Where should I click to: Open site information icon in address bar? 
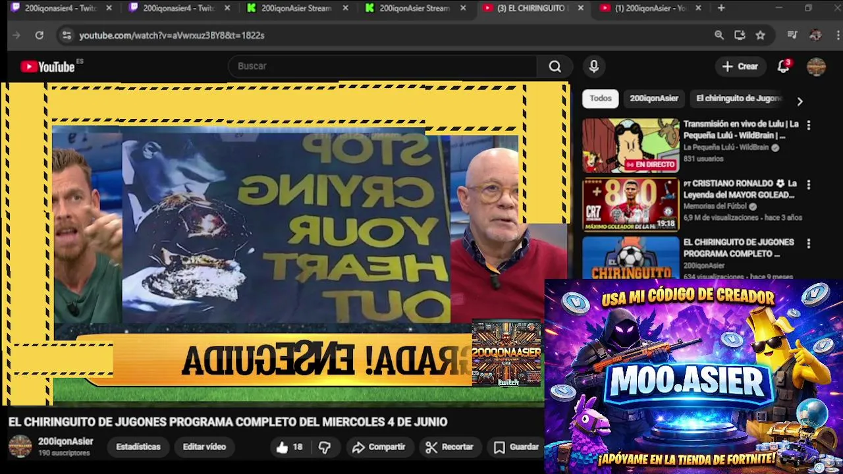click(x=67, y=36)
